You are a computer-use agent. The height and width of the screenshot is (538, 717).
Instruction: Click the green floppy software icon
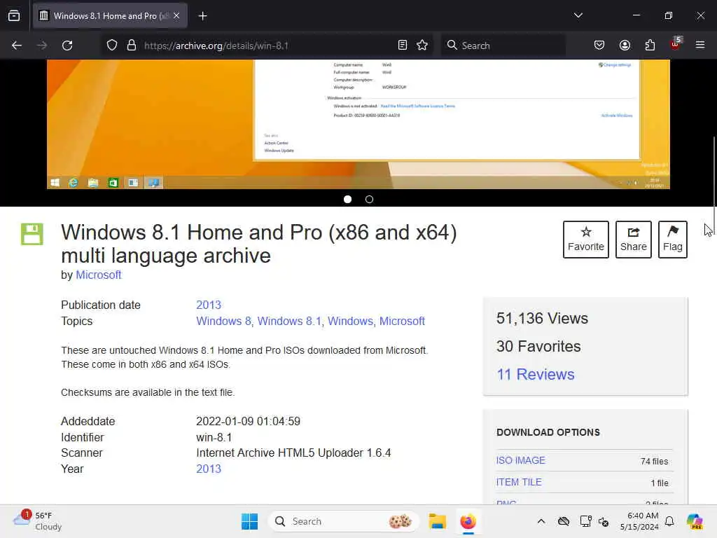32,234
